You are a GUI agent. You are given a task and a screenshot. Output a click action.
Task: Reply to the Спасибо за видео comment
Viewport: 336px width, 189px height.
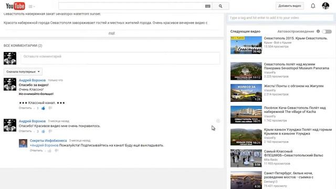[25, 108]
